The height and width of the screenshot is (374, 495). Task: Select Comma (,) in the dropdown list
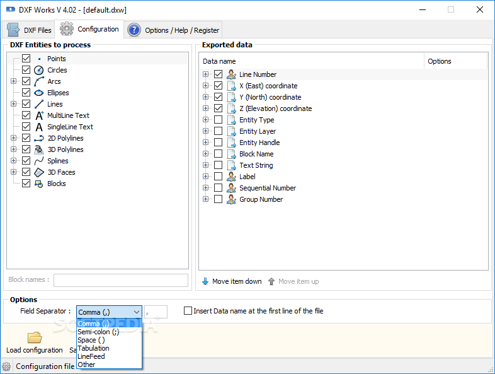pyautogui.click(x=109, y=324)
